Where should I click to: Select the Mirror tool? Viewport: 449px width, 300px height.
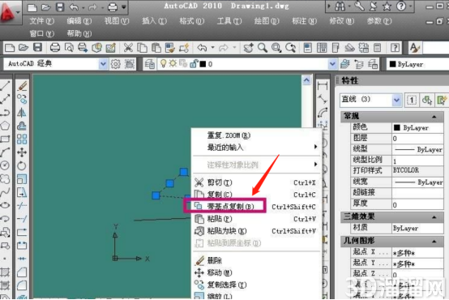click(x=22, y=113)
